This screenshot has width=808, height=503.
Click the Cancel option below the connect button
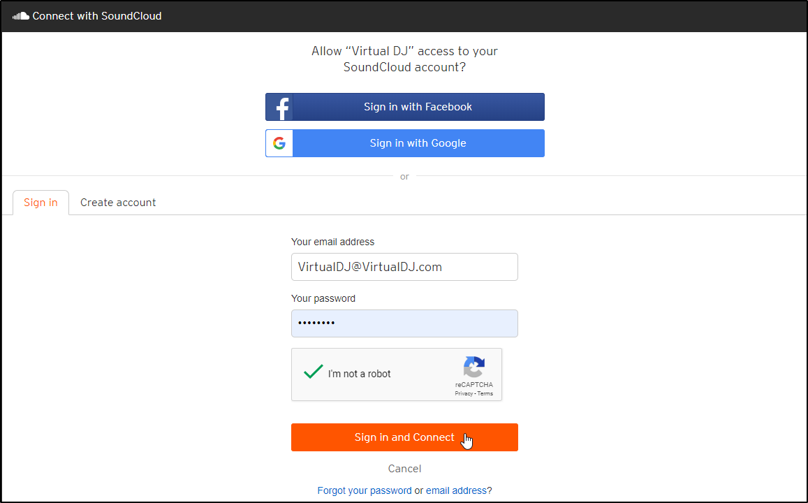pos(404,468)
